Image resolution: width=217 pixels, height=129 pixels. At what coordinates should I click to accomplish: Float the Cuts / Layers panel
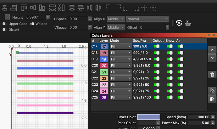[209, 35]
